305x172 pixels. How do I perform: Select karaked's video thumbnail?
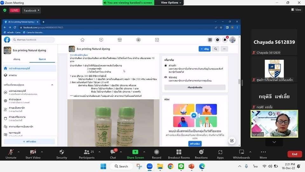tap(274, 124)
